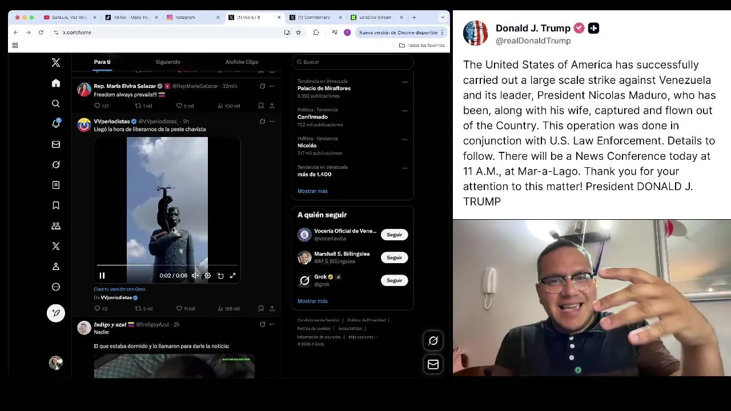This screenshot has width=731, height=411.
Task: Click the Buscar search field
Action: [x=352, y=62]
